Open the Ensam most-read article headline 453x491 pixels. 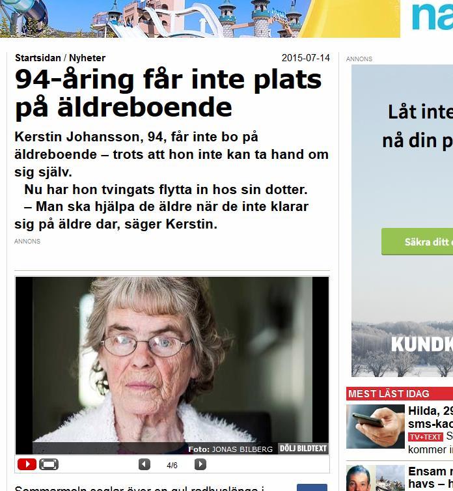430,477
